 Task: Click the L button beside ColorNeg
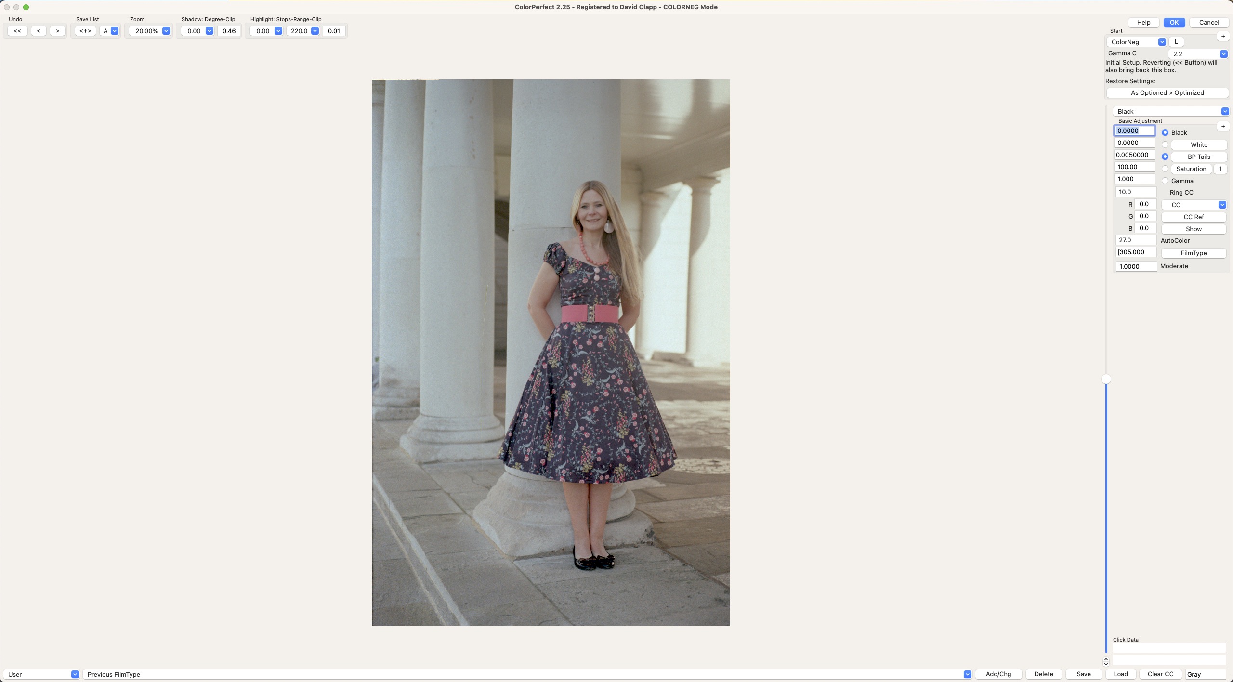click(x=1176, y=42)
